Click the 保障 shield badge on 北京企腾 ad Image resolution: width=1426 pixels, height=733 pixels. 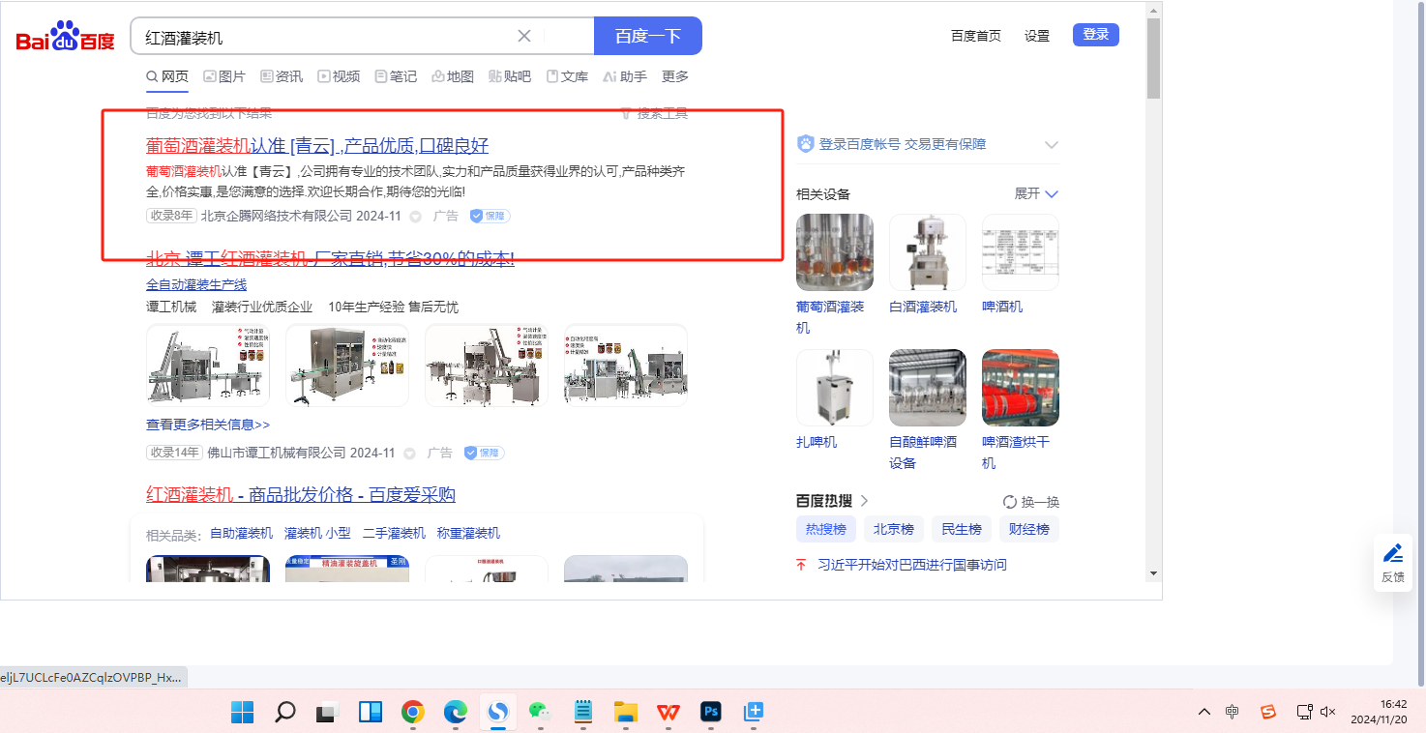click(x=490, y=216)
